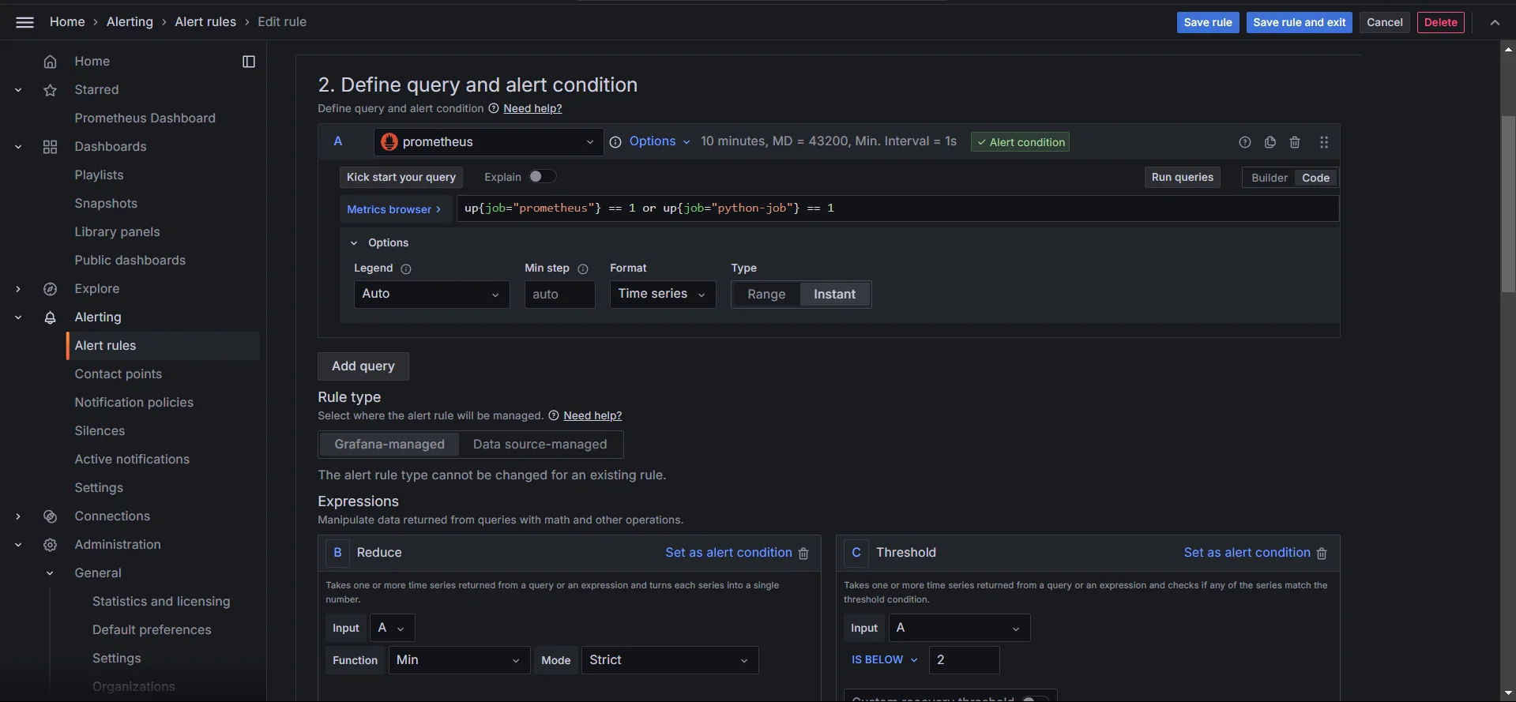
Task: Delete query A using its trash icon
Action: (x=1295, y=142)
